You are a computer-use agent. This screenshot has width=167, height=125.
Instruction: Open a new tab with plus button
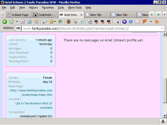[x=158, y=15]
